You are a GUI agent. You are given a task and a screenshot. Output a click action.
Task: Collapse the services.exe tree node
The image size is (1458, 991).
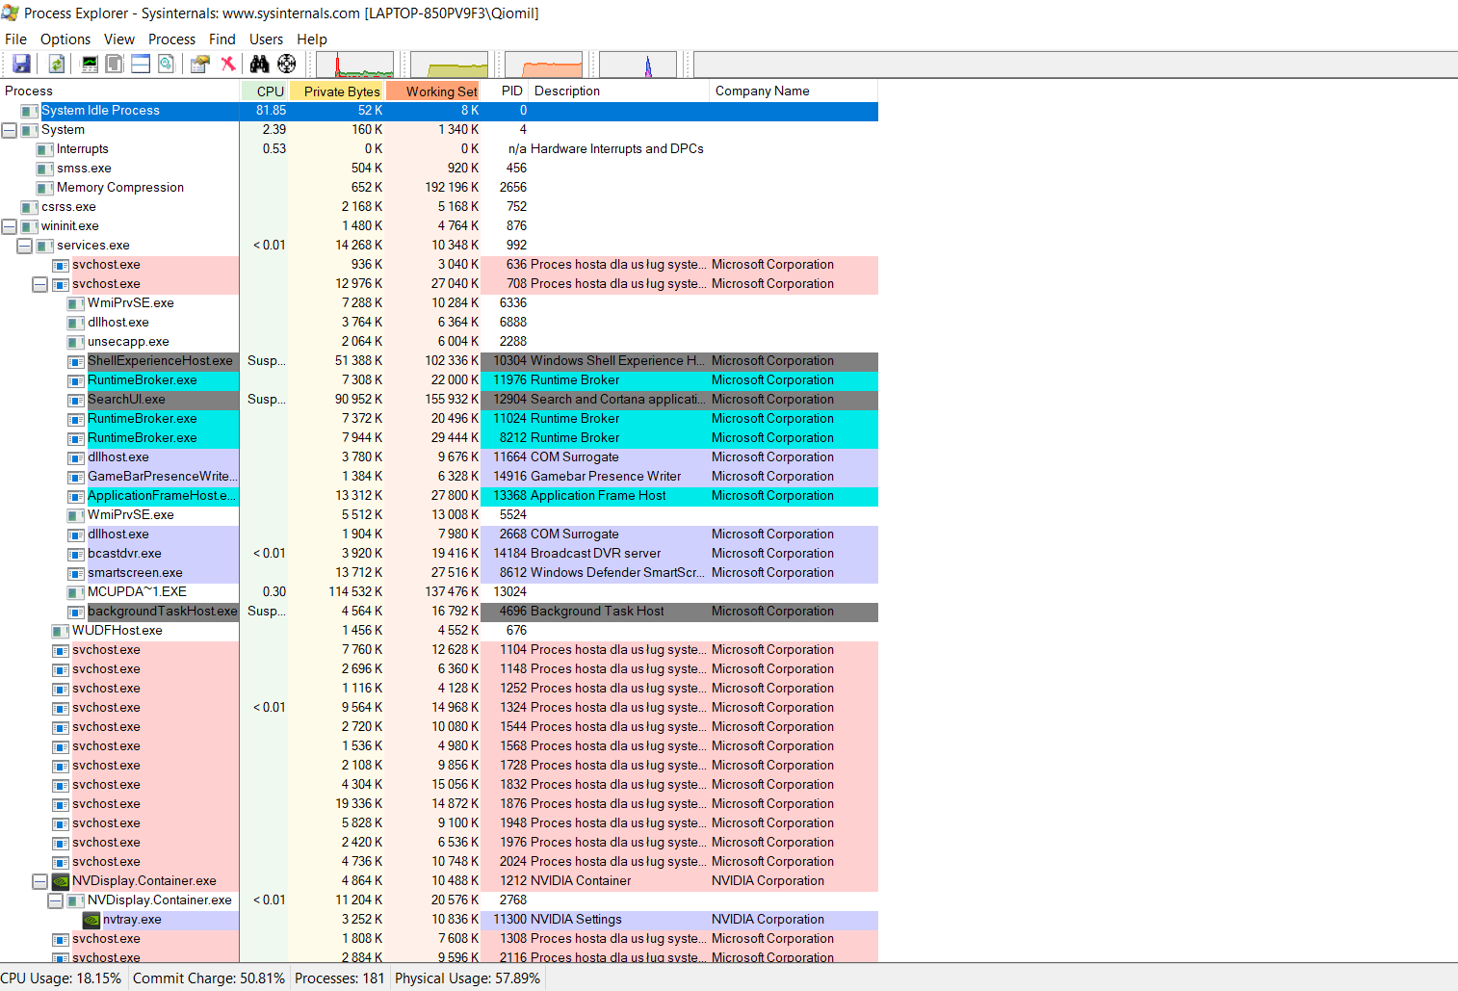point(25,246)
